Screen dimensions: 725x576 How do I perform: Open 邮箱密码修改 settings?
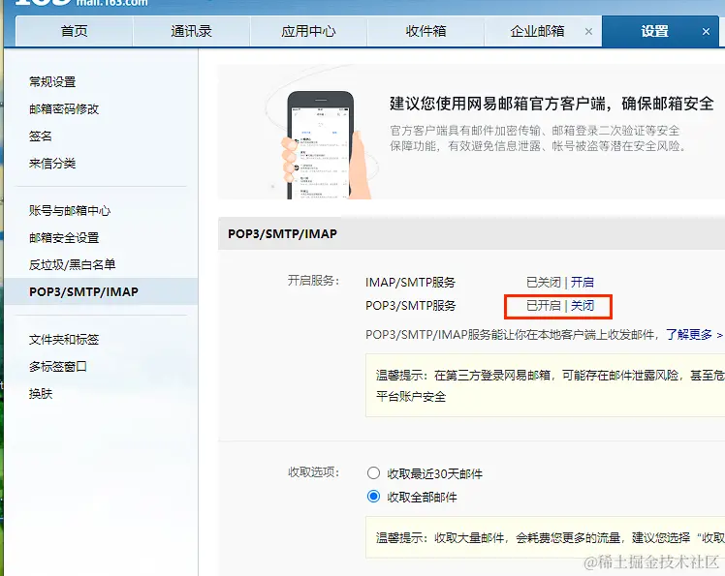64,109
